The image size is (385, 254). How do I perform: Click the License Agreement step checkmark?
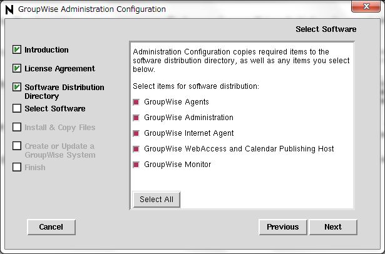[x=17, y=68]
